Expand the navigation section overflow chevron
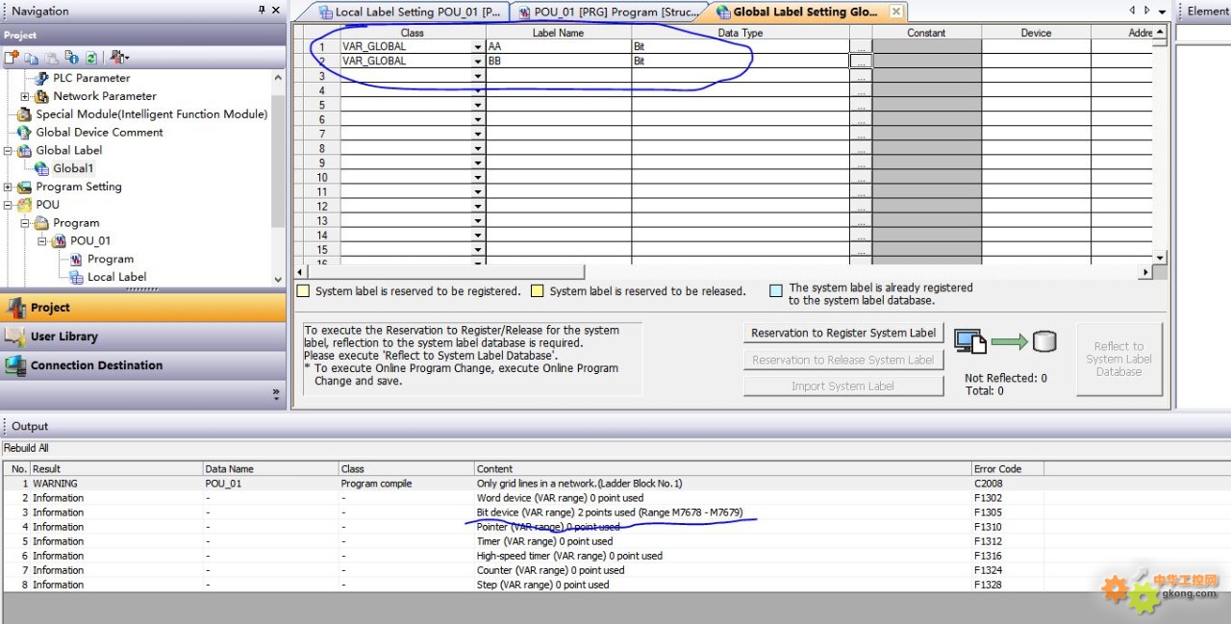This screenshot has width=1231, height=624. tap(276, 393)
